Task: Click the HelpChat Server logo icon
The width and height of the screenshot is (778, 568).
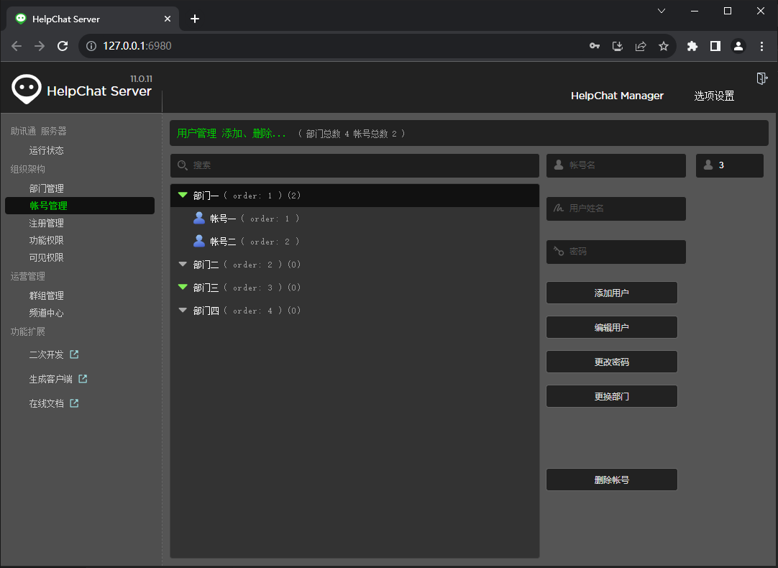Action: (27, 89)
